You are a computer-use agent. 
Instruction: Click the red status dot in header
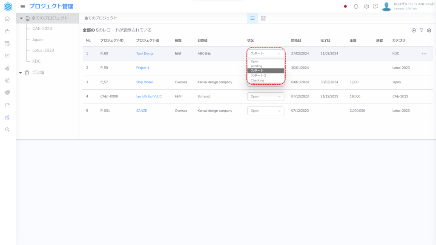(345, 6)
